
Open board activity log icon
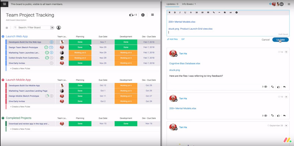tap(143, 15)
